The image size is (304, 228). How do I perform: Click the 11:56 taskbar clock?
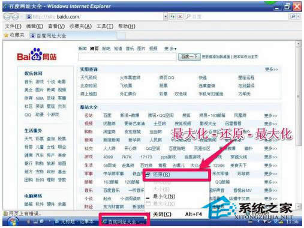tap(292, 221)
